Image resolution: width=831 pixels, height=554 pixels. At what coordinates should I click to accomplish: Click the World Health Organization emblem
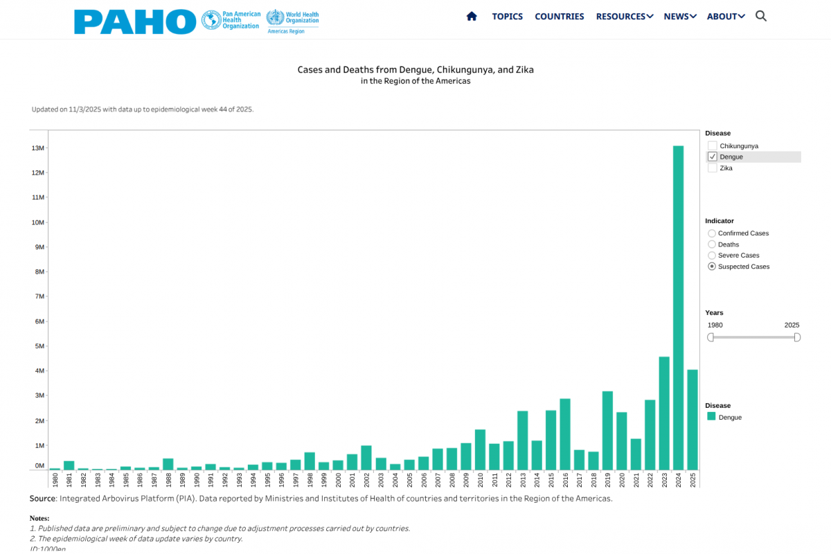[x=275, y=17]
